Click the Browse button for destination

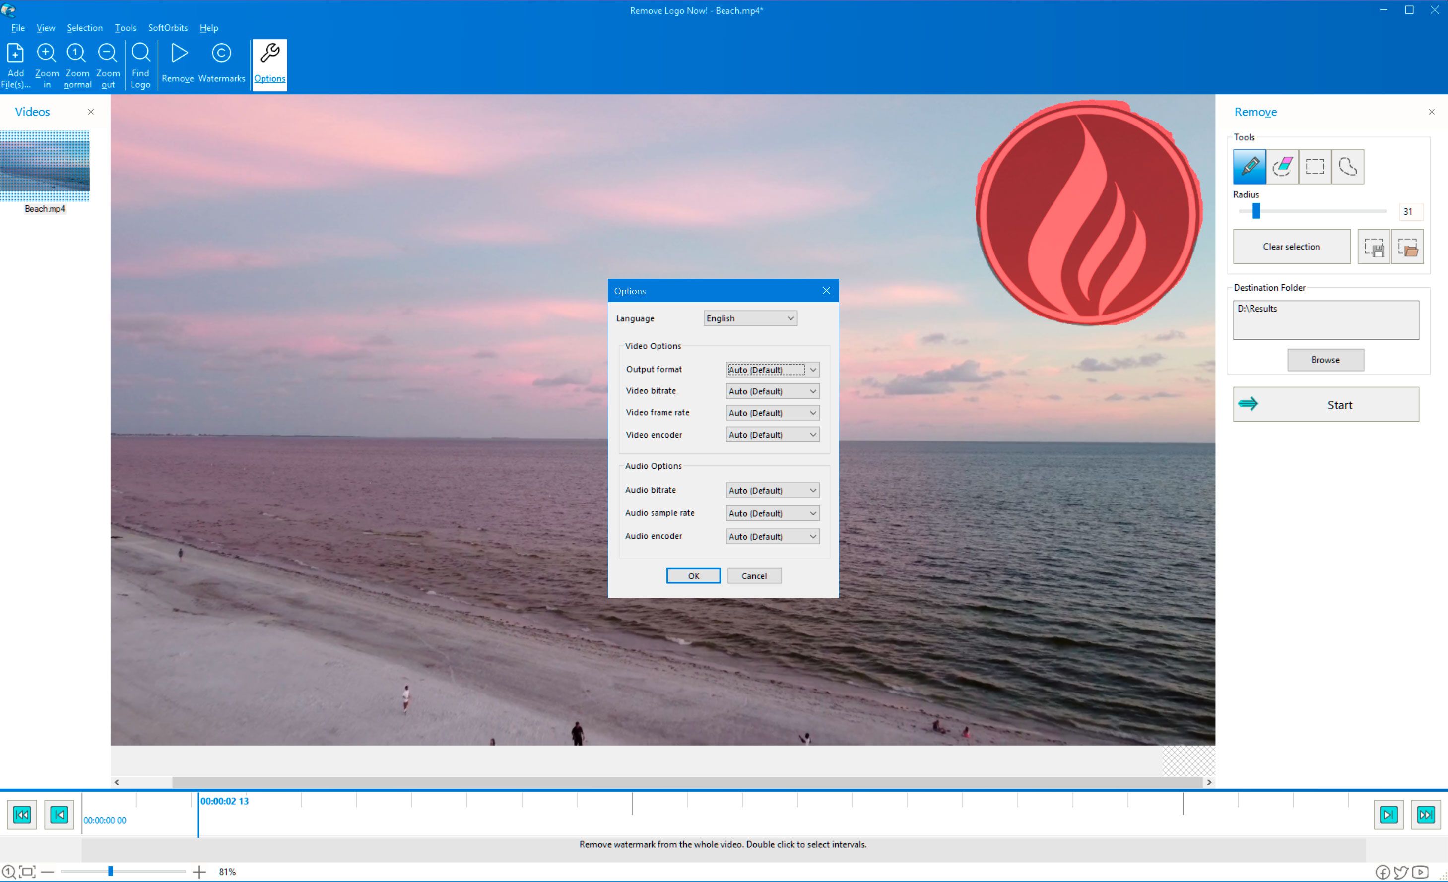tap(1325, 359)
